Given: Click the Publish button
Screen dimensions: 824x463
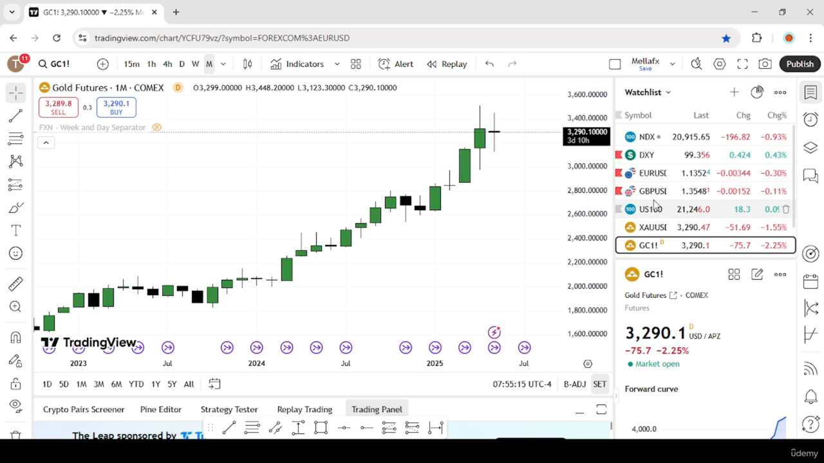Looking at the screenshot, I should coord(800,64).
